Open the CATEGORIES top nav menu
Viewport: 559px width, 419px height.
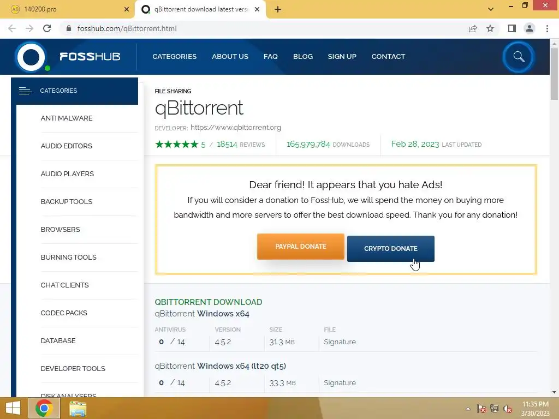click(x=174, y=56)
